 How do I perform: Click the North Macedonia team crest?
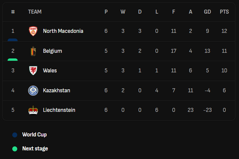tap(33, 31)
